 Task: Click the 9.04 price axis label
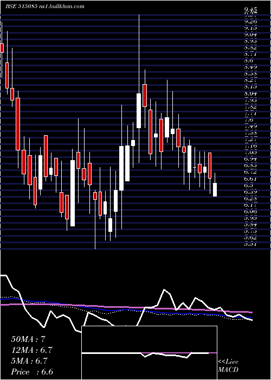tap(251, 35)
